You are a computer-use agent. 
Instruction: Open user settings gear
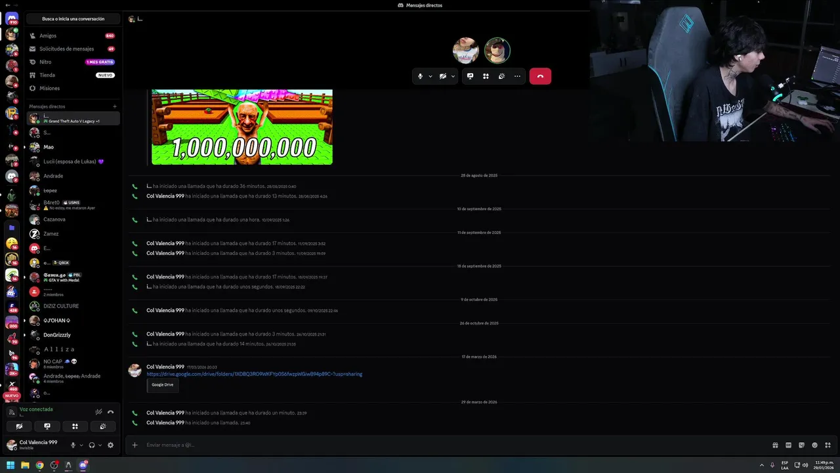click(110, 445)
